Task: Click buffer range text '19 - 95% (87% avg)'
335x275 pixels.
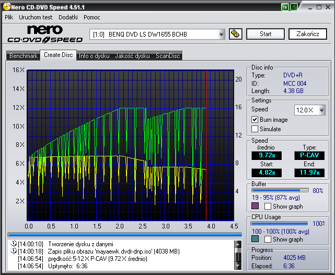Action: point(275,198)
